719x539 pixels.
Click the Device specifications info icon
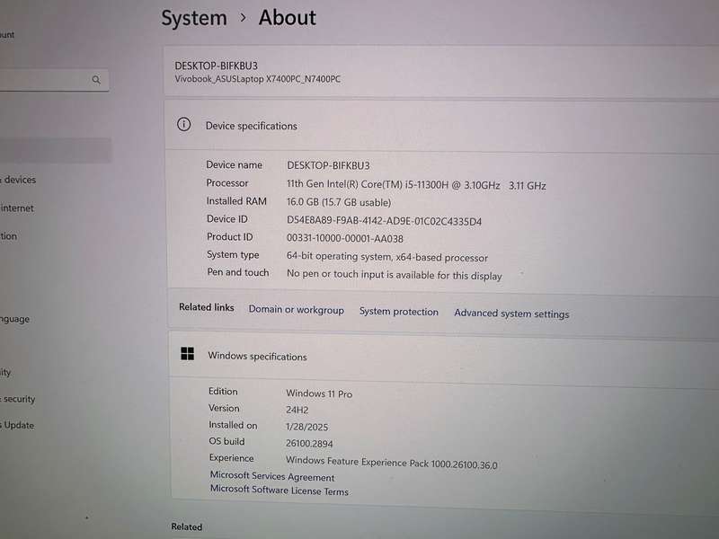pos(184,124)
